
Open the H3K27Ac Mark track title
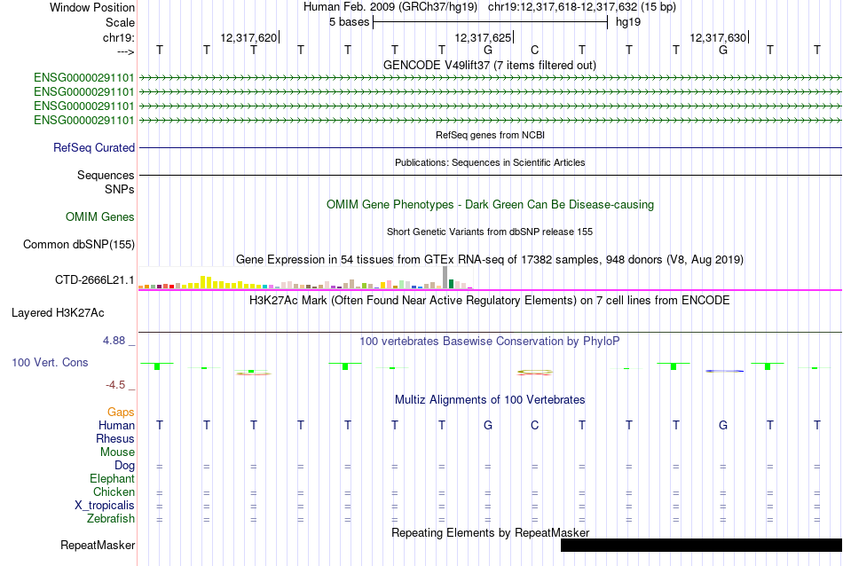(489, 300)
